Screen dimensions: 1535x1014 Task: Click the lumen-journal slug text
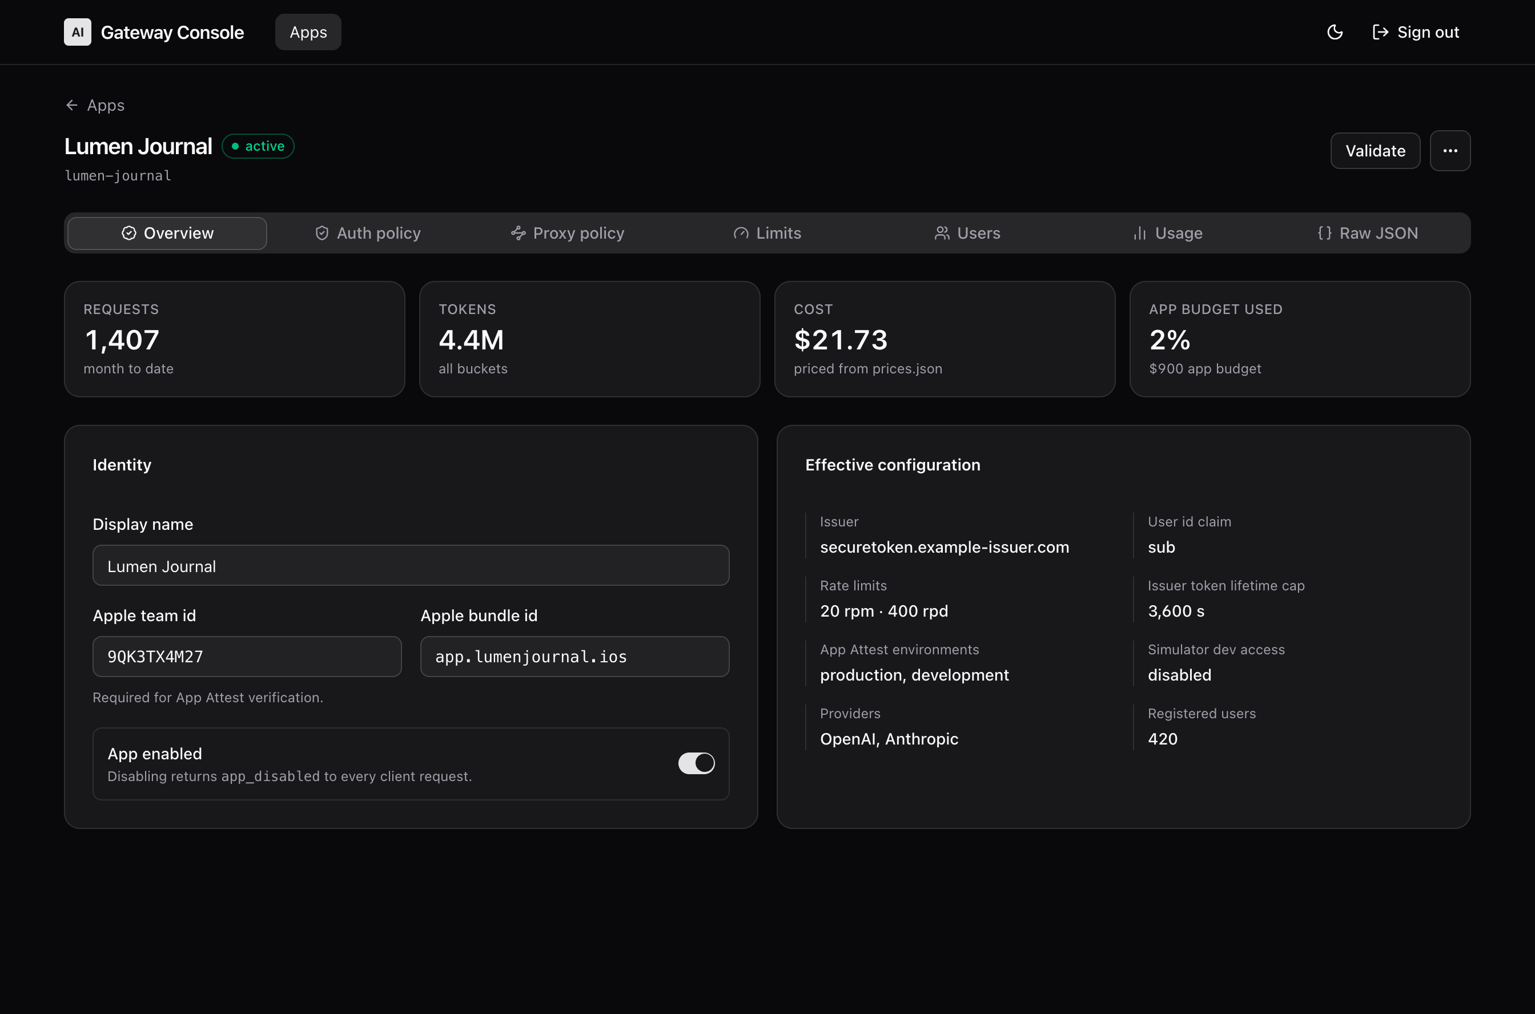click(x=118, y=176)
